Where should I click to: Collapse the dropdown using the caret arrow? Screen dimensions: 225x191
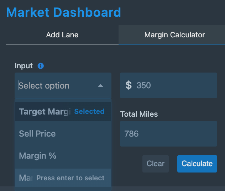pos(100,86)
